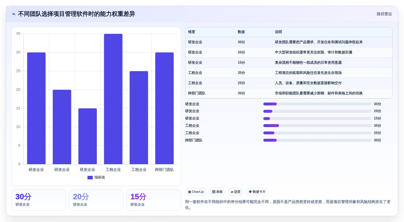Image resolution: width=404 pixels, height=222 pixels.
Task: Click the Chart.js tag
Action: pyautogui.click(x=196, y=192)
